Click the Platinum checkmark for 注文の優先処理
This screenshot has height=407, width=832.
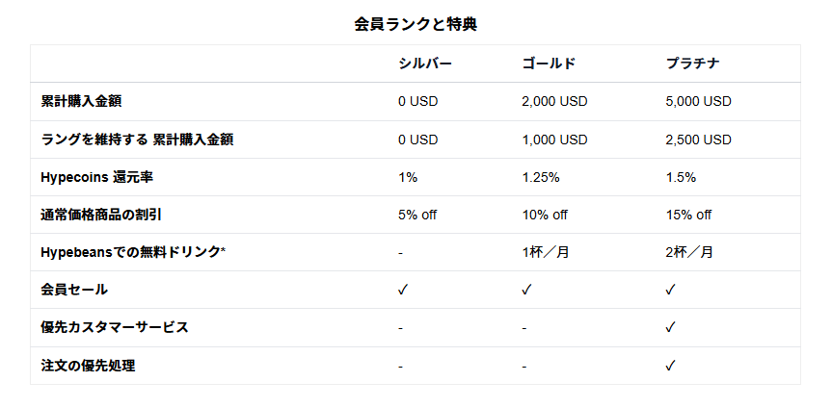click(x=670, y=366)
